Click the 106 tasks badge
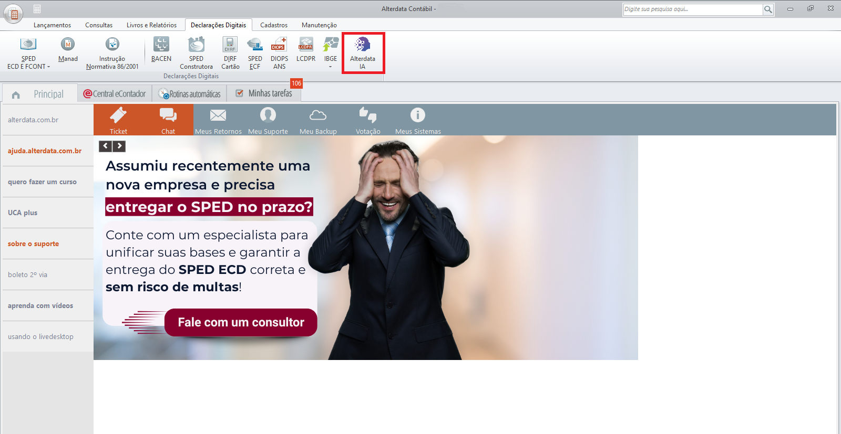The height and width of the screenshot is (434, 841). coord(296,83)
